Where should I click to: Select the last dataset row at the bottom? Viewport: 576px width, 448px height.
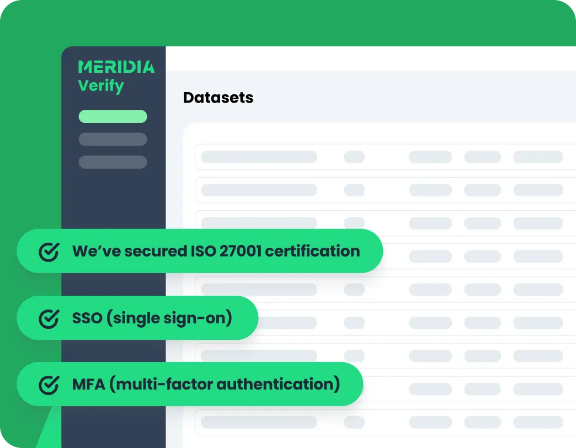coord(385,423)
